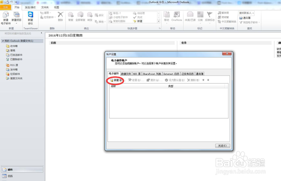Click 删除(M) in account settings
This screenshot has width=281, height=181.
click(x=193, y=80)
